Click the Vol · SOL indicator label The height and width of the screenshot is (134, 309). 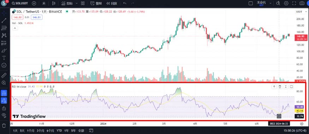[18, 23]
